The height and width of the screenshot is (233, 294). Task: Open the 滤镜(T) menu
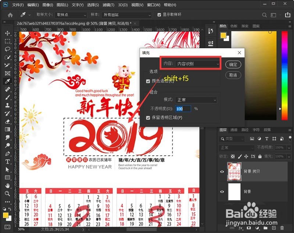coord(108,5)
